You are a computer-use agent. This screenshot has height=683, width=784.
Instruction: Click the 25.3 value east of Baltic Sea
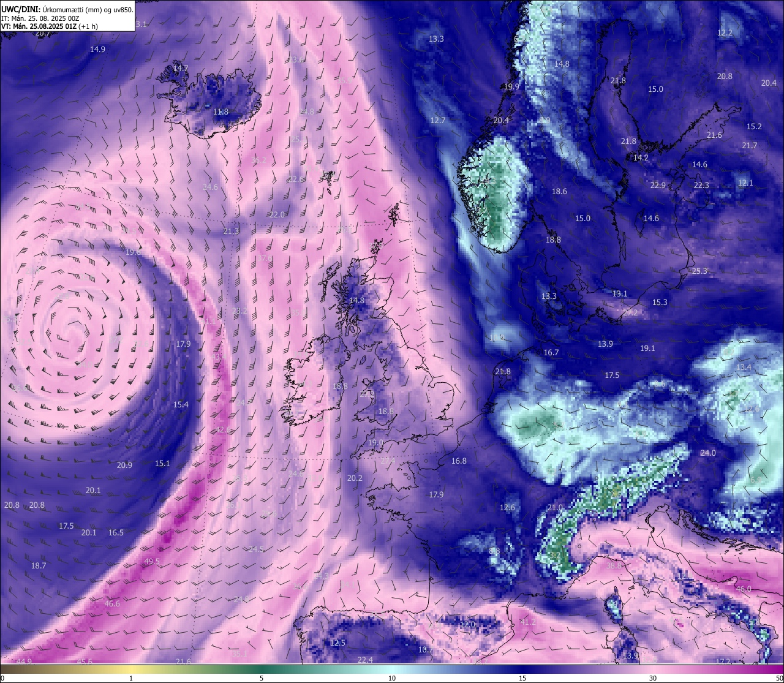[699, 271]
